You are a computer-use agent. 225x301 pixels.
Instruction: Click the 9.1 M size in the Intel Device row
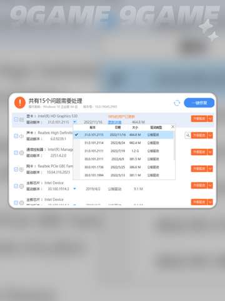click(138, 189)
